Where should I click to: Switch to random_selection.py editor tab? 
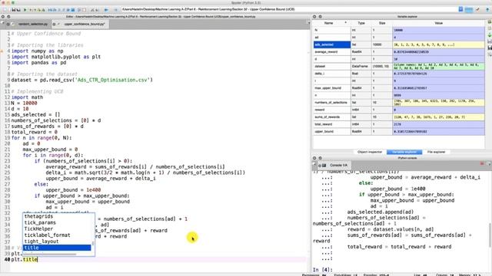(x=32, y=24)
